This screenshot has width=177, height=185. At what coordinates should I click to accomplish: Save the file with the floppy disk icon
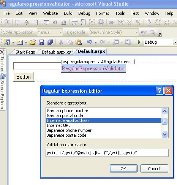point(41,42)
